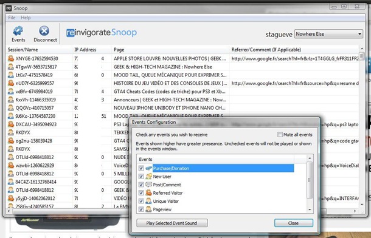This screenshot has height=238, width=371.
Task: Click the Pageview event icon
Action: pos(148,209)
